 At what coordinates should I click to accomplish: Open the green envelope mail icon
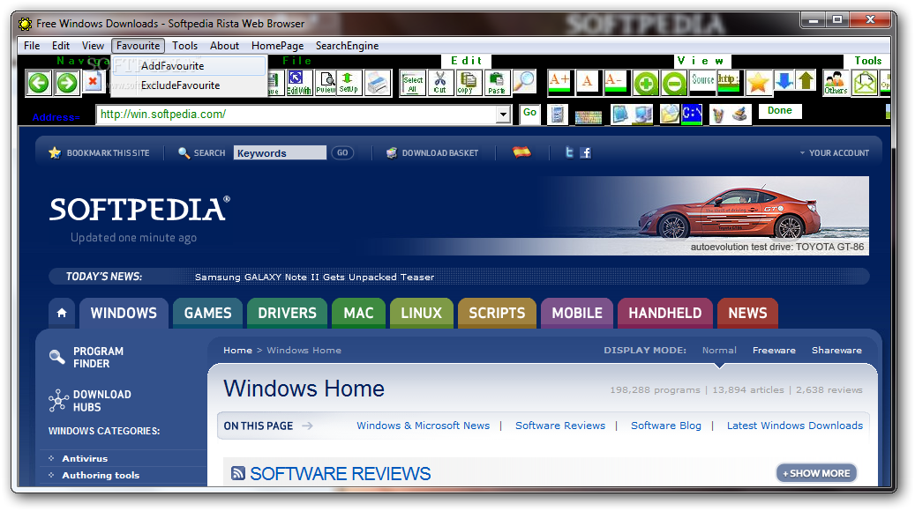click(x=864, y=83)
